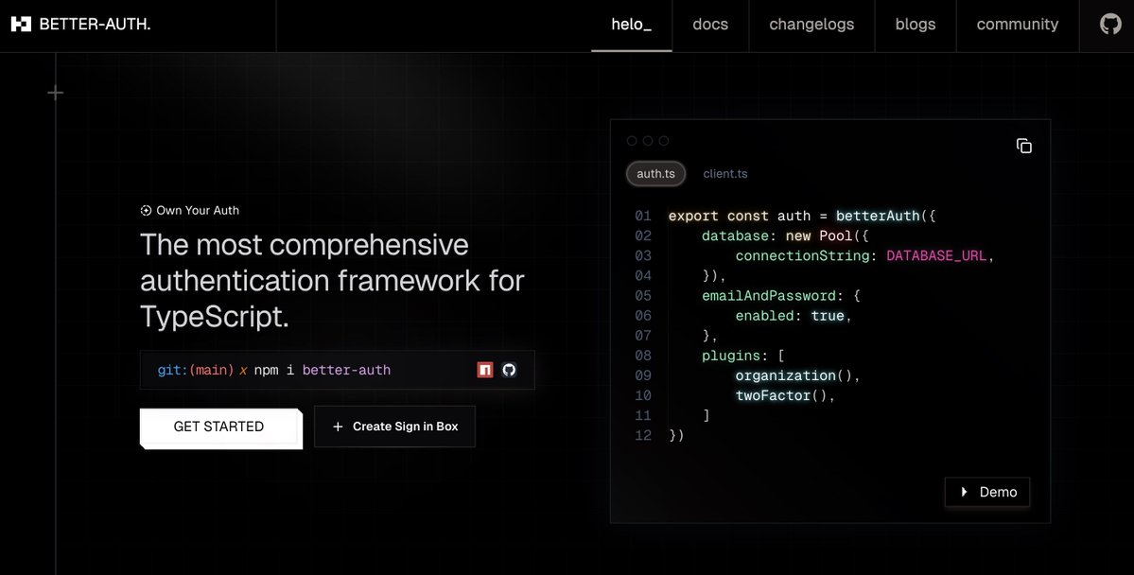The height and width of the screenshot is (575, 1134).
Task: Click the plus icon on Create Sign in Box
Action: (337, 427)
